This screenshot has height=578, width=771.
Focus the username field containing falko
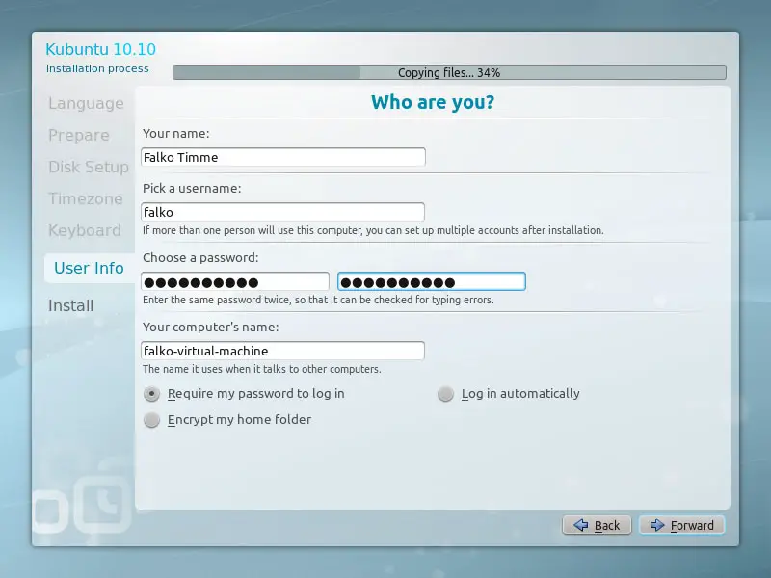tap(282, 212)
